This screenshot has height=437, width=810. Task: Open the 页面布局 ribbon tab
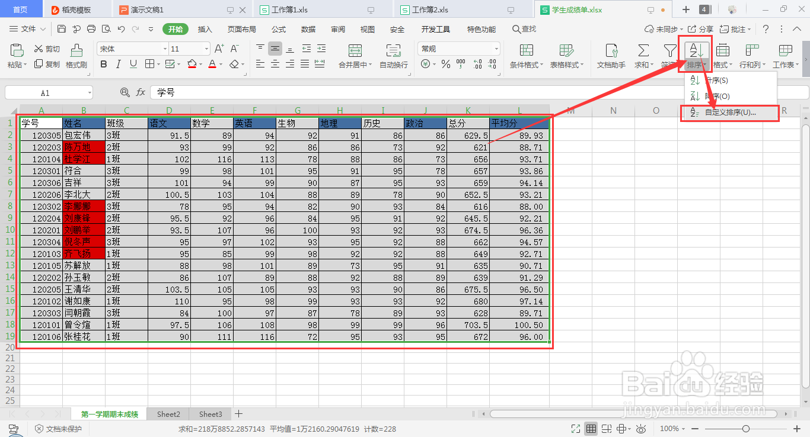tap(242, 29)
